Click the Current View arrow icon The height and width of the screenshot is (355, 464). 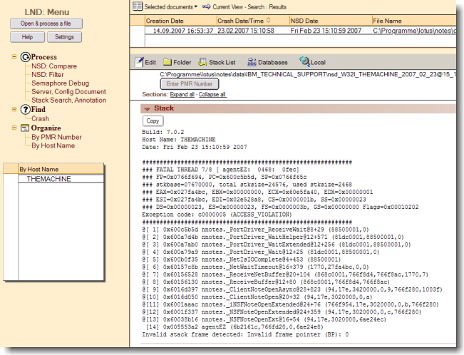[x=206, y=6]
